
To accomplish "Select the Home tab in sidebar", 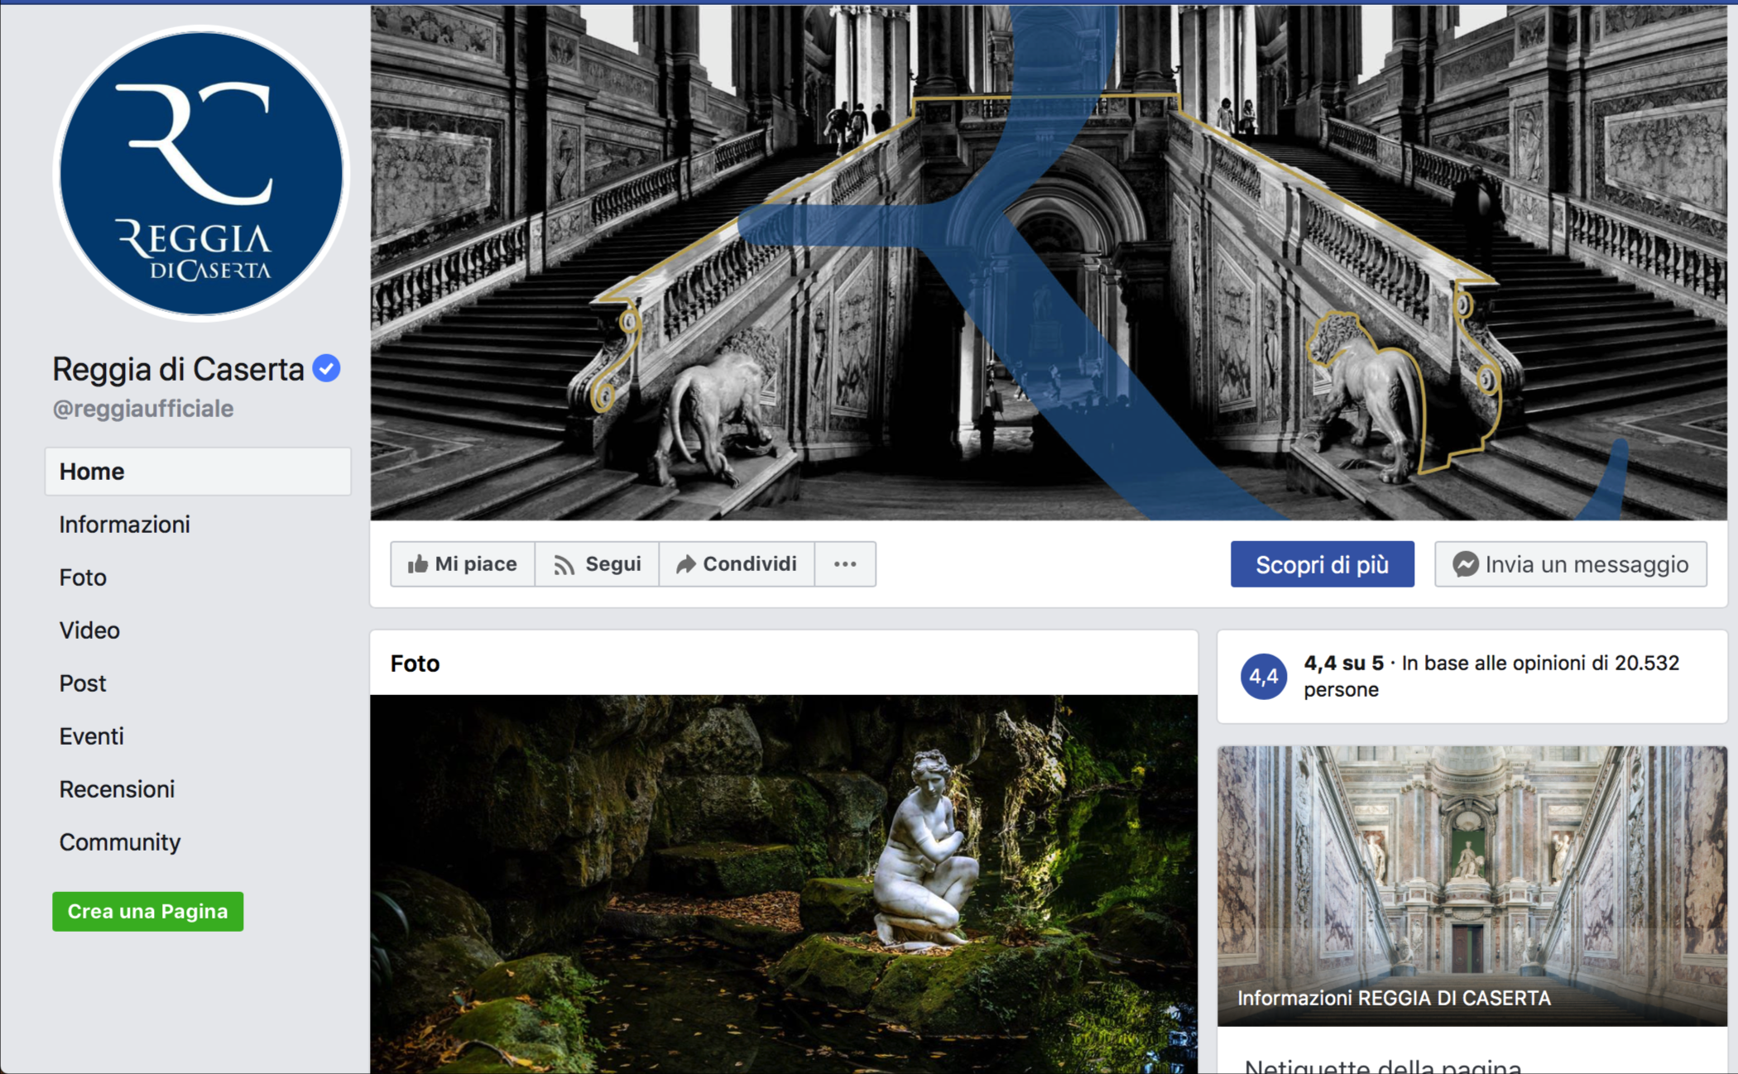I will tap(198, 472).
